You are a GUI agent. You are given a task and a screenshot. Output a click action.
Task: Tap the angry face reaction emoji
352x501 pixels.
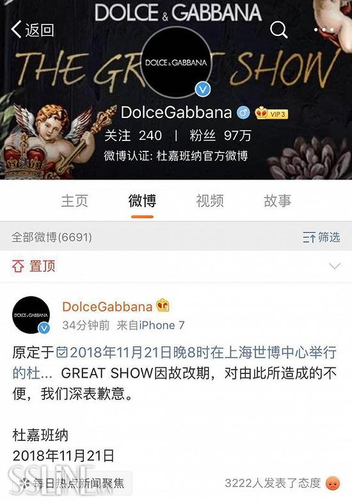click(x=333, y=483)
